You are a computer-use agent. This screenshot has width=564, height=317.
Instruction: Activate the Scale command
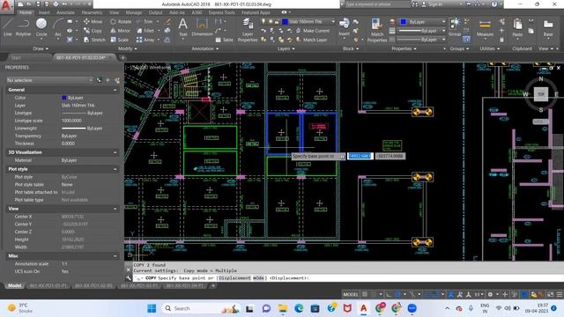click(120, 40)
